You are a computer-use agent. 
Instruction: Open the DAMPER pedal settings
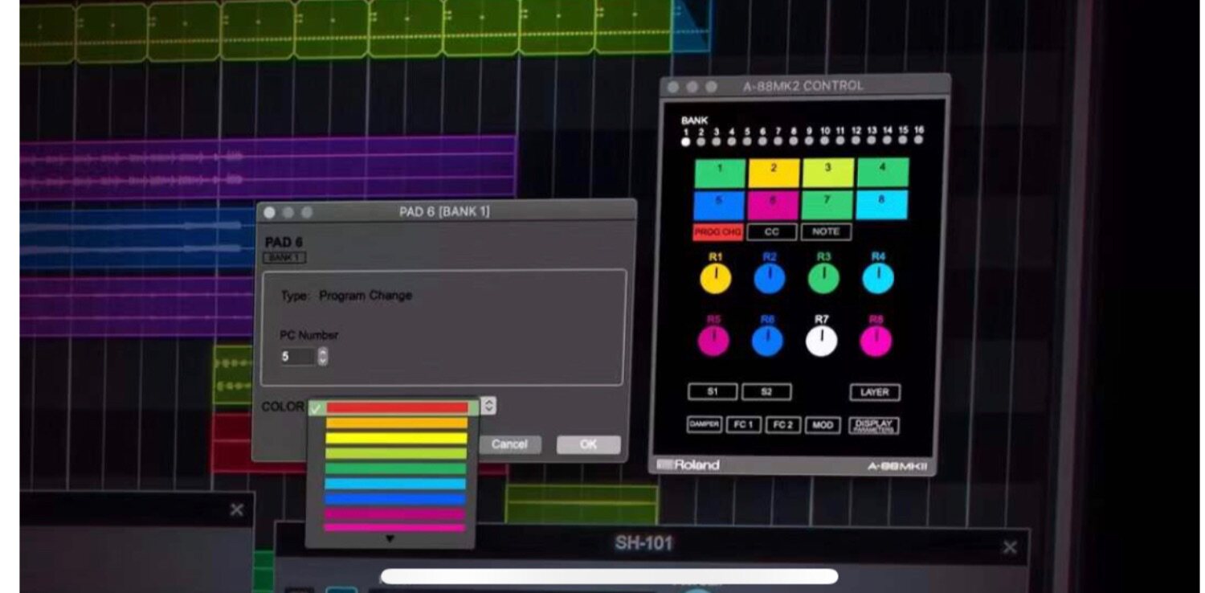click(x=705, y=424)
